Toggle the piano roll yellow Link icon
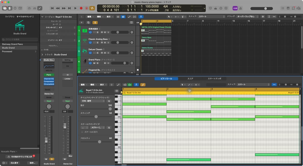Viewport: 303px width, 166px height. [143, 85]
